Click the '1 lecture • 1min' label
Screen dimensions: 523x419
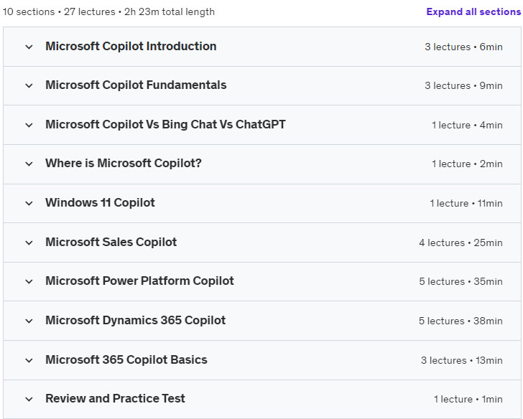468,399
